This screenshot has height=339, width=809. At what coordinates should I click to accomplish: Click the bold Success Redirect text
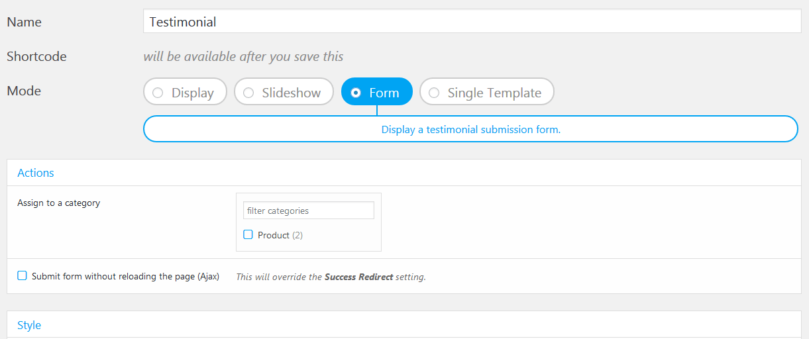pos(358,277)
